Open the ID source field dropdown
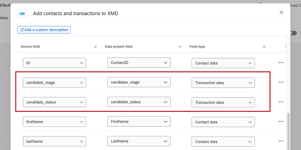This screenshot has height=150, width=301. [x=55, y=63]
